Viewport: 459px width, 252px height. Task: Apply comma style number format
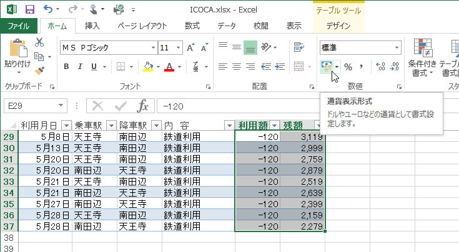click(362, 67)
